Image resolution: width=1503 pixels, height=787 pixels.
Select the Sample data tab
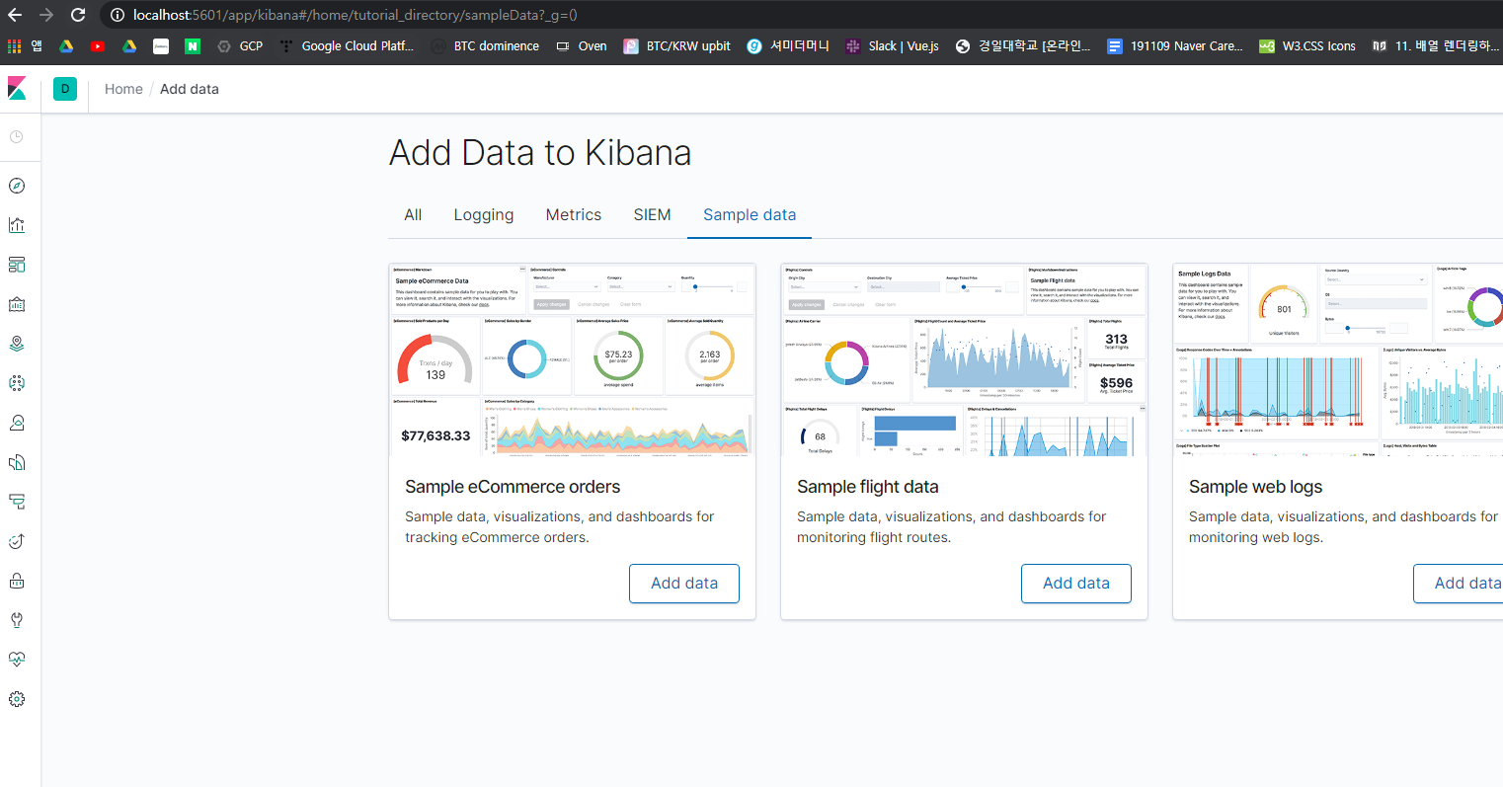point(750,214)
